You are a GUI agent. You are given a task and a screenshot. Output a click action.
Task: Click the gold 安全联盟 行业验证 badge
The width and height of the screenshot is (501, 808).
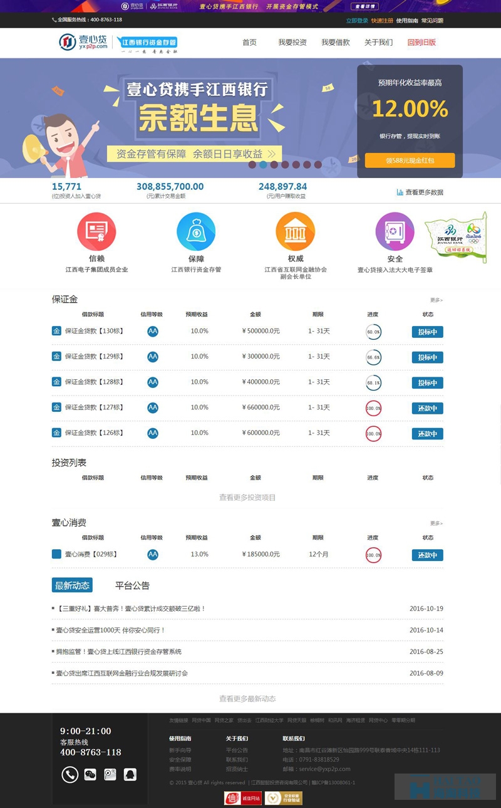(283, 798)
